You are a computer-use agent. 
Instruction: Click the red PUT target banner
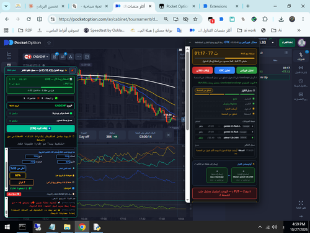(x=224, y=193)
